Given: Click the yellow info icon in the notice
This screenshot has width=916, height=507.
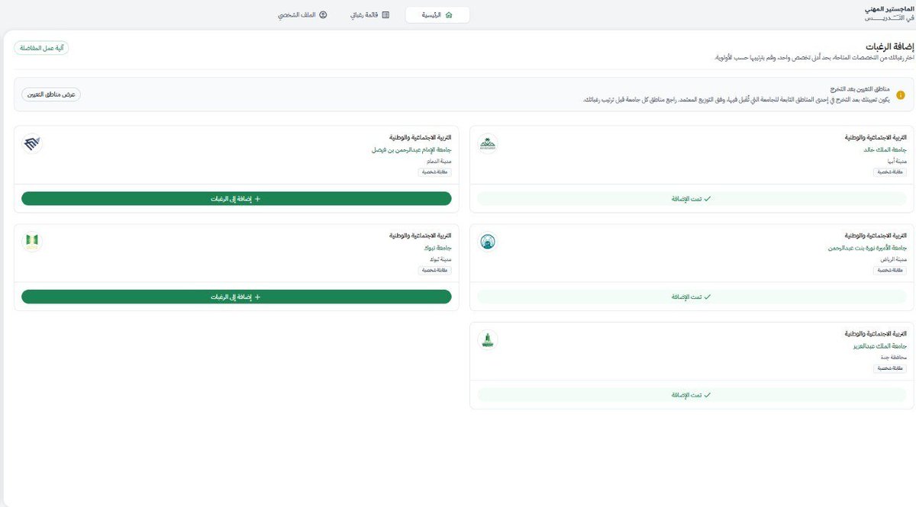Looking at the screenshot, I should [x=901, y=95].
